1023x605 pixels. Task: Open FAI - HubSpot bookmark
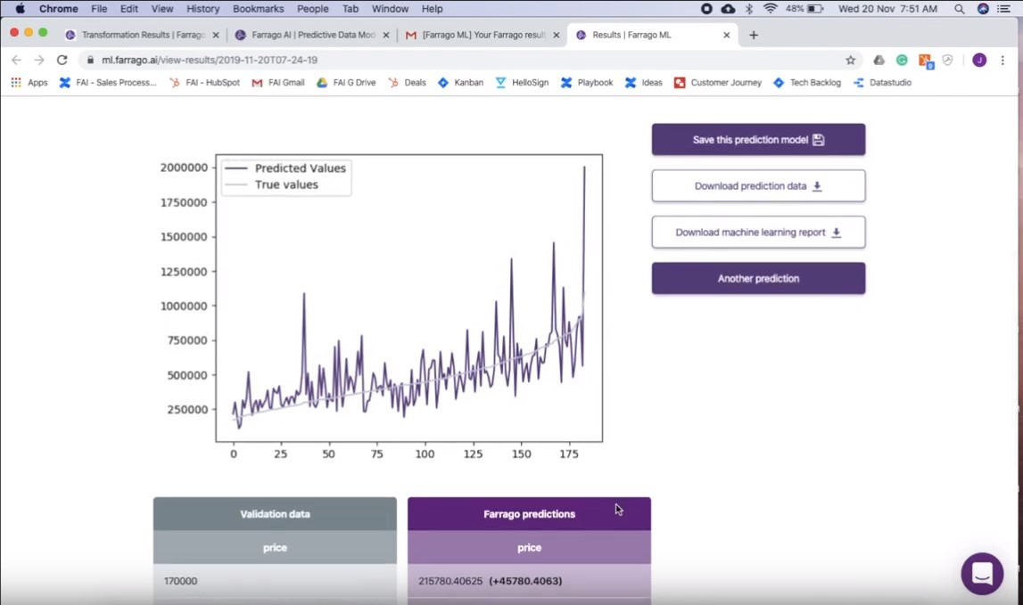click(204, 83)
